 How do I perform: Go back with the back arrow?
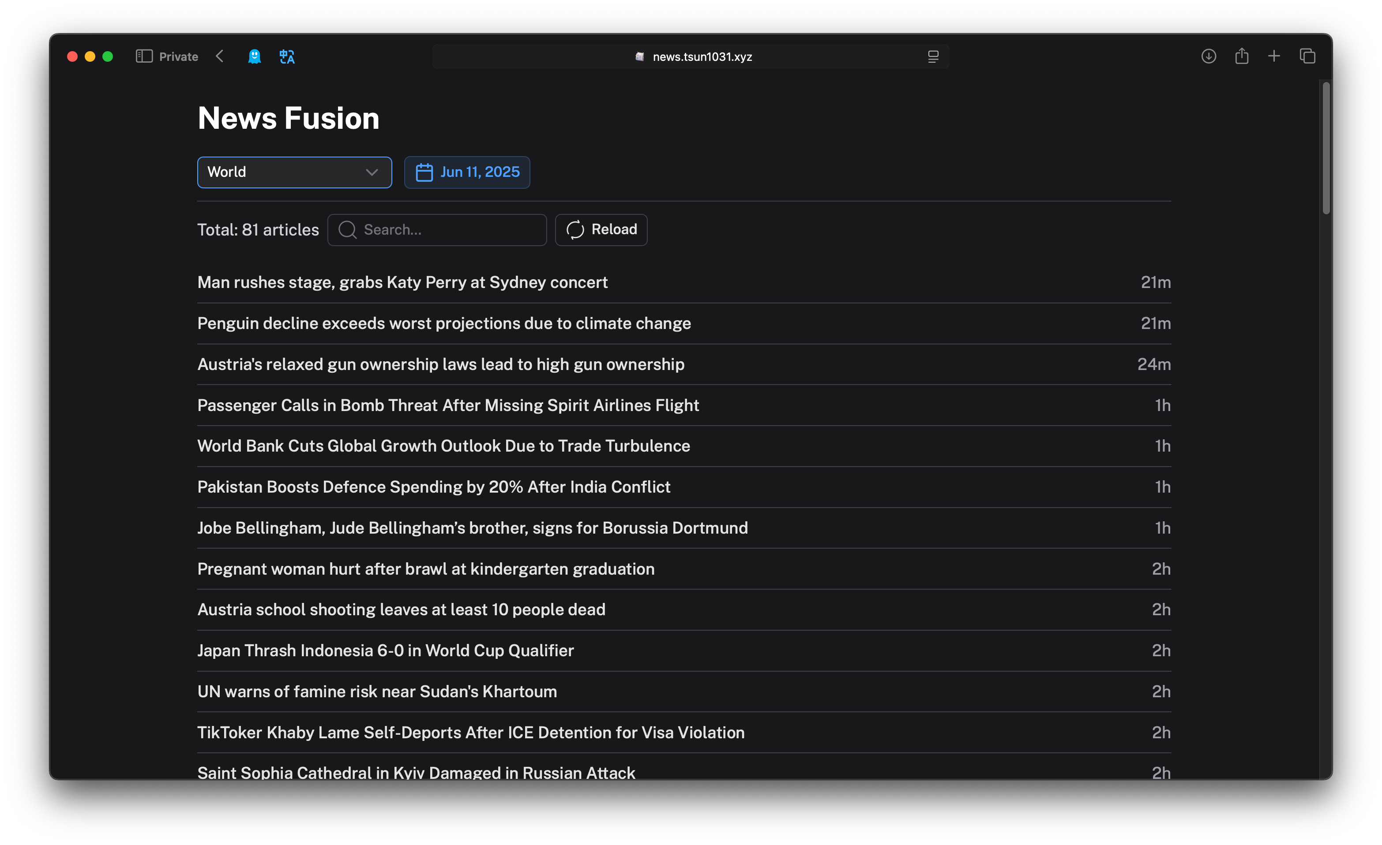[x=220, y=56]
